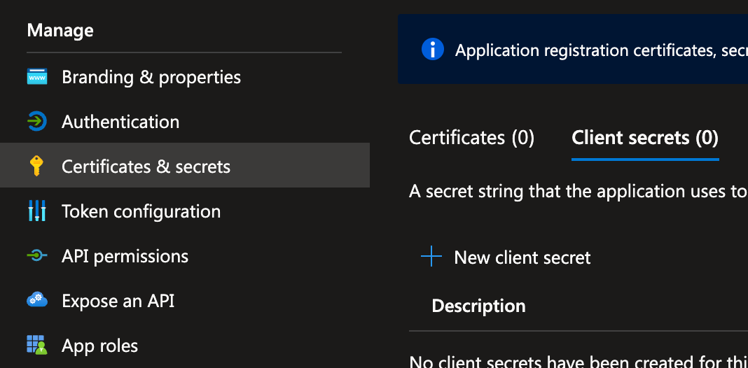Viewport: 748px width, 368px height.
Task: Click the App roles icon
Action: pyautogui.click(x=37, y=346)
